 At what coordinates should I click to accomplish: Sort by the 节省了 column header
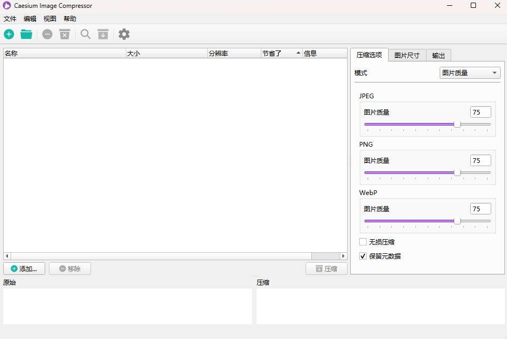281,53
